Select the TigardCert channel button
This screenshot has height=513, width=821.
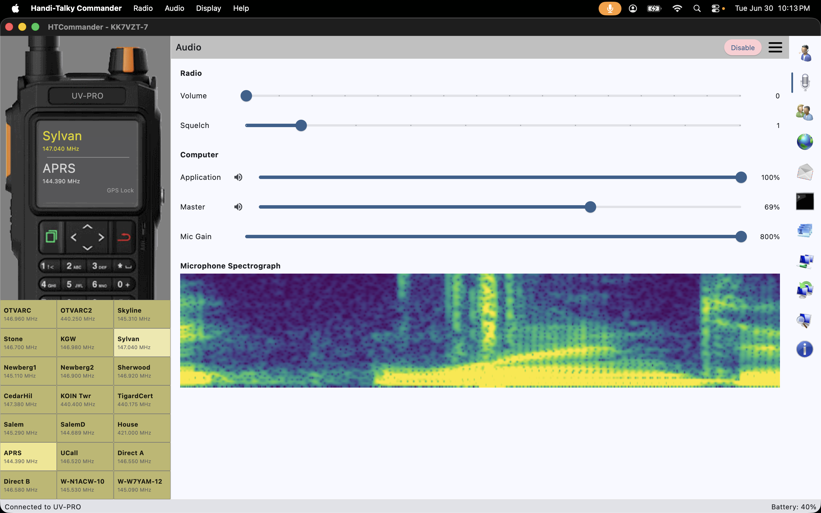point(142,400)
